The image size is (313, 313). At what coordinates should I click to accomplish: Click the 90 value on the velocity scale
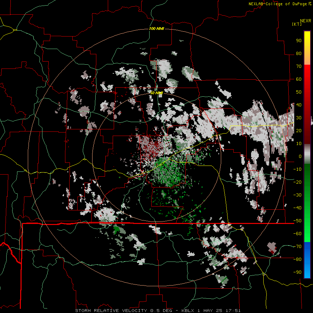pyautogui.click(x=299, y=41)
